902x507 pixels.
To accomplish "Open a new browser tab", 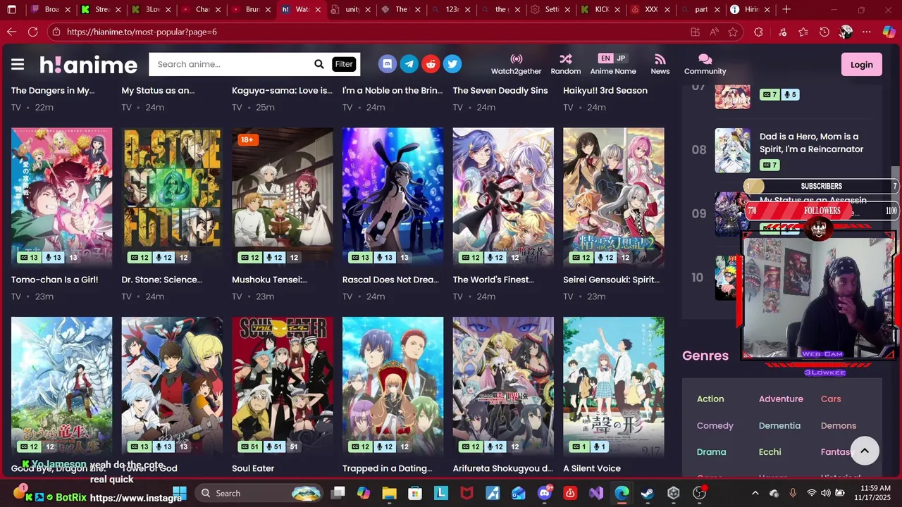I will pos(786,10).
